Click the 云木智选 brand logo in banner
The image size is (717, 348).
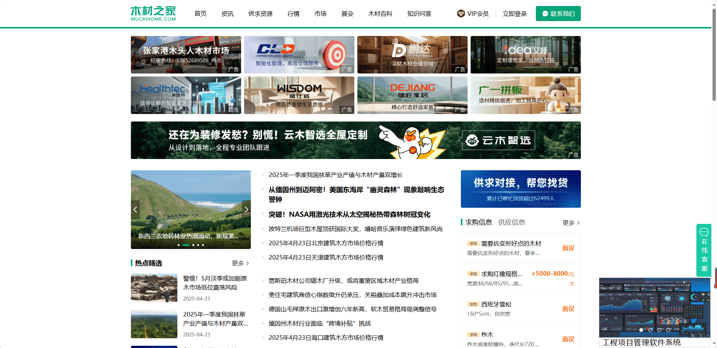pyautogui.click(x=498, y=140)
